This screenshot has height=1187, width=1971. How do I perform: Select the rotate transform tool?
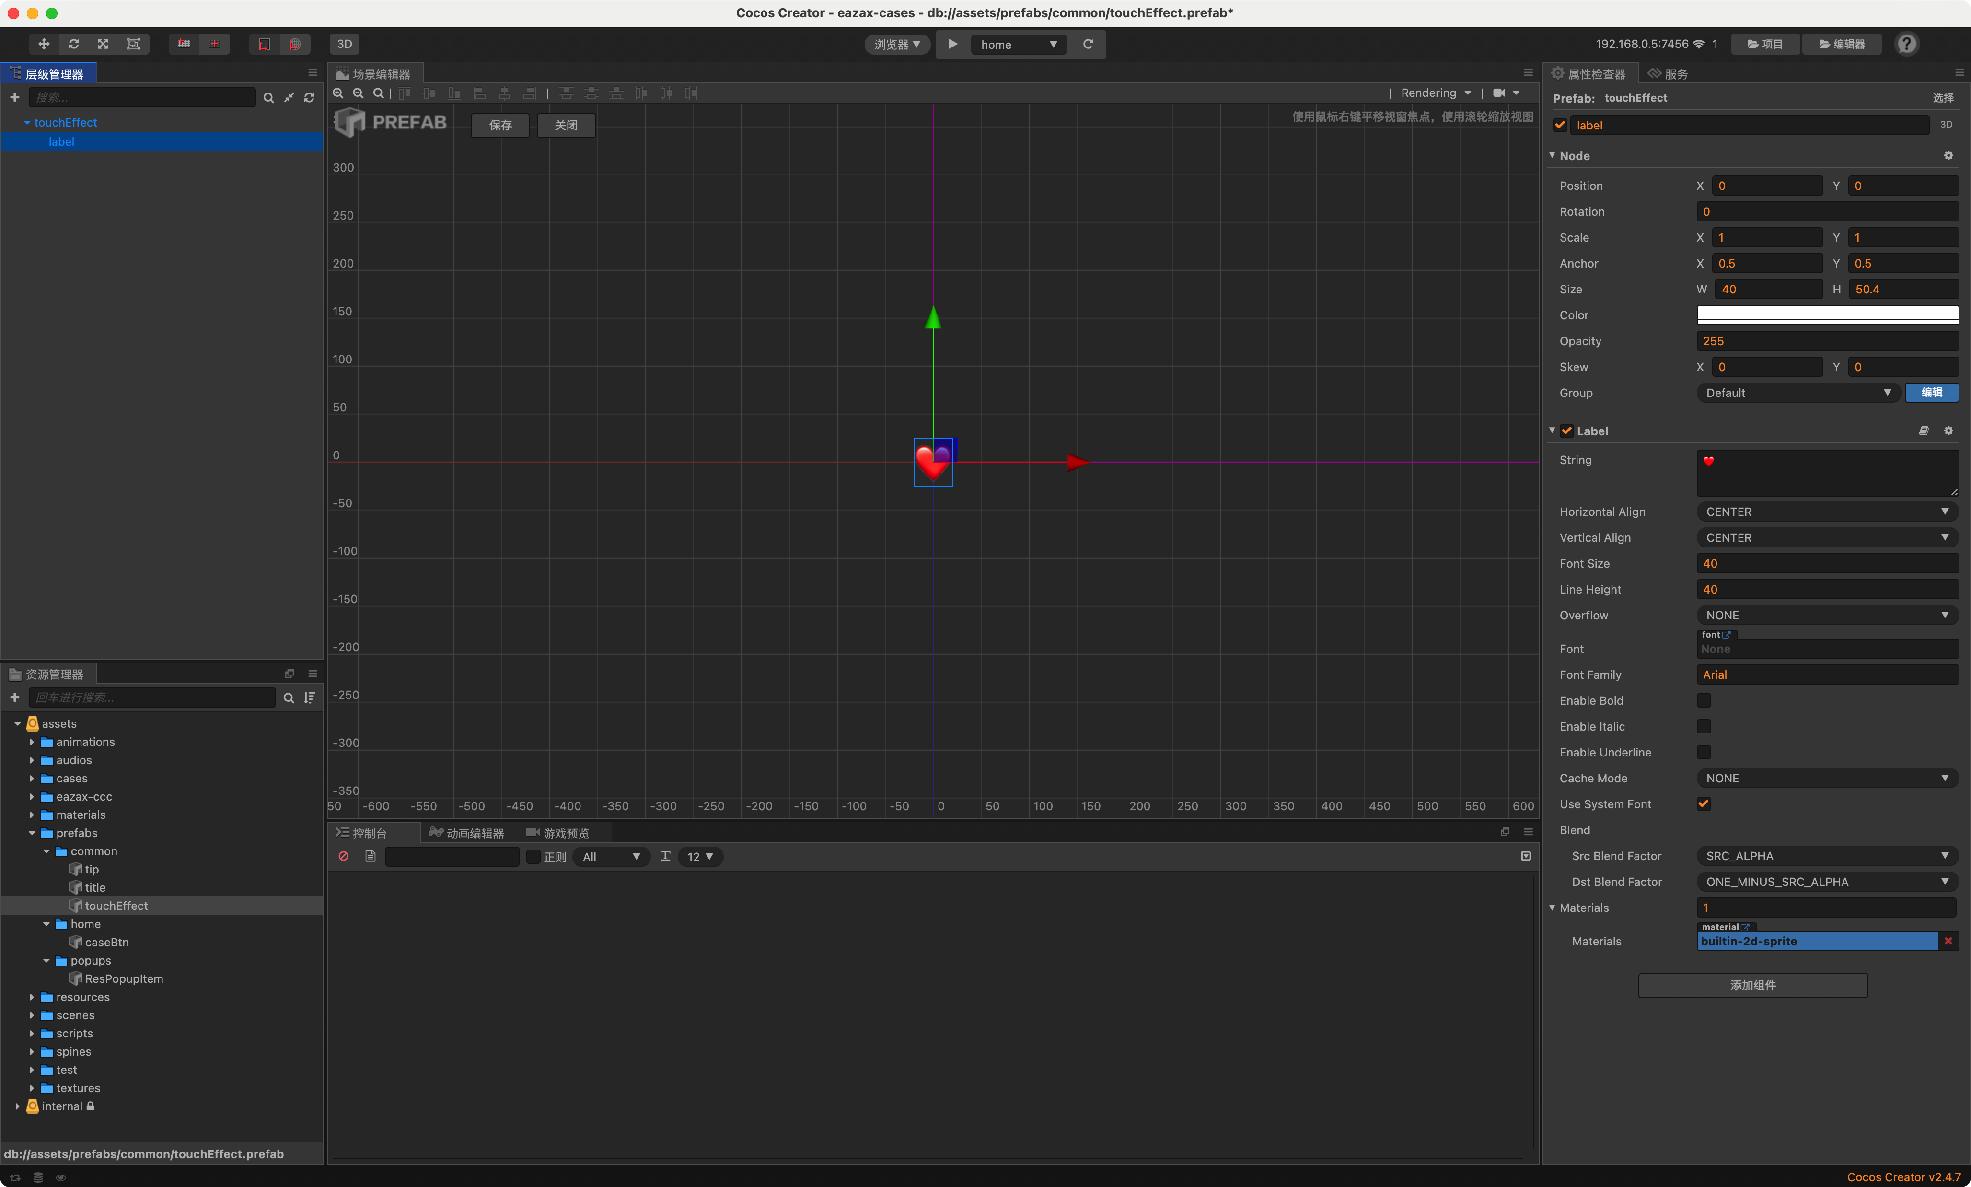pyautogui.click(x=73, y=44)
